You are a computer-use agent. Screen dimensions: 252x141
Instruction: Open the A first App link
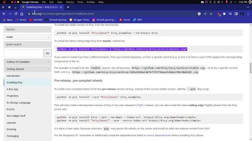[x=12, y=89]
